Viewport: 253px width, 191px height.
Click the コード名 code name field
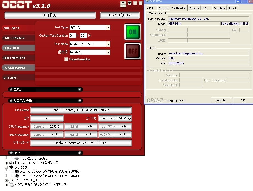[x=115, y=118]
